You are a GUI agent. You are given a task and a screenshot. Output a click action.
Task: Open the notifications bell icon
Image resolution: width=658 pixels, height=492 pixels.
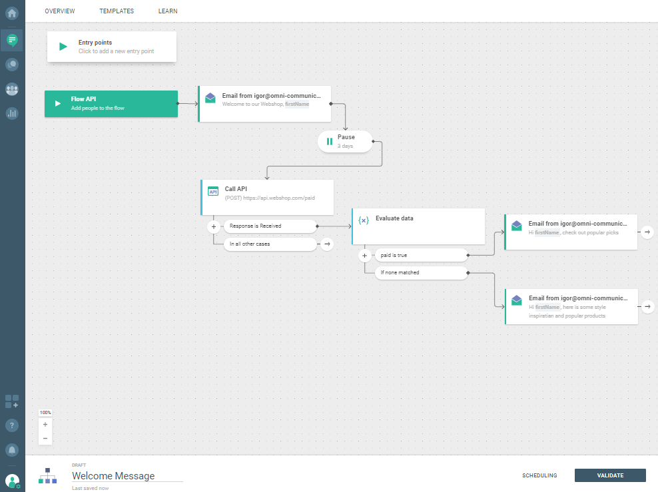12,450
